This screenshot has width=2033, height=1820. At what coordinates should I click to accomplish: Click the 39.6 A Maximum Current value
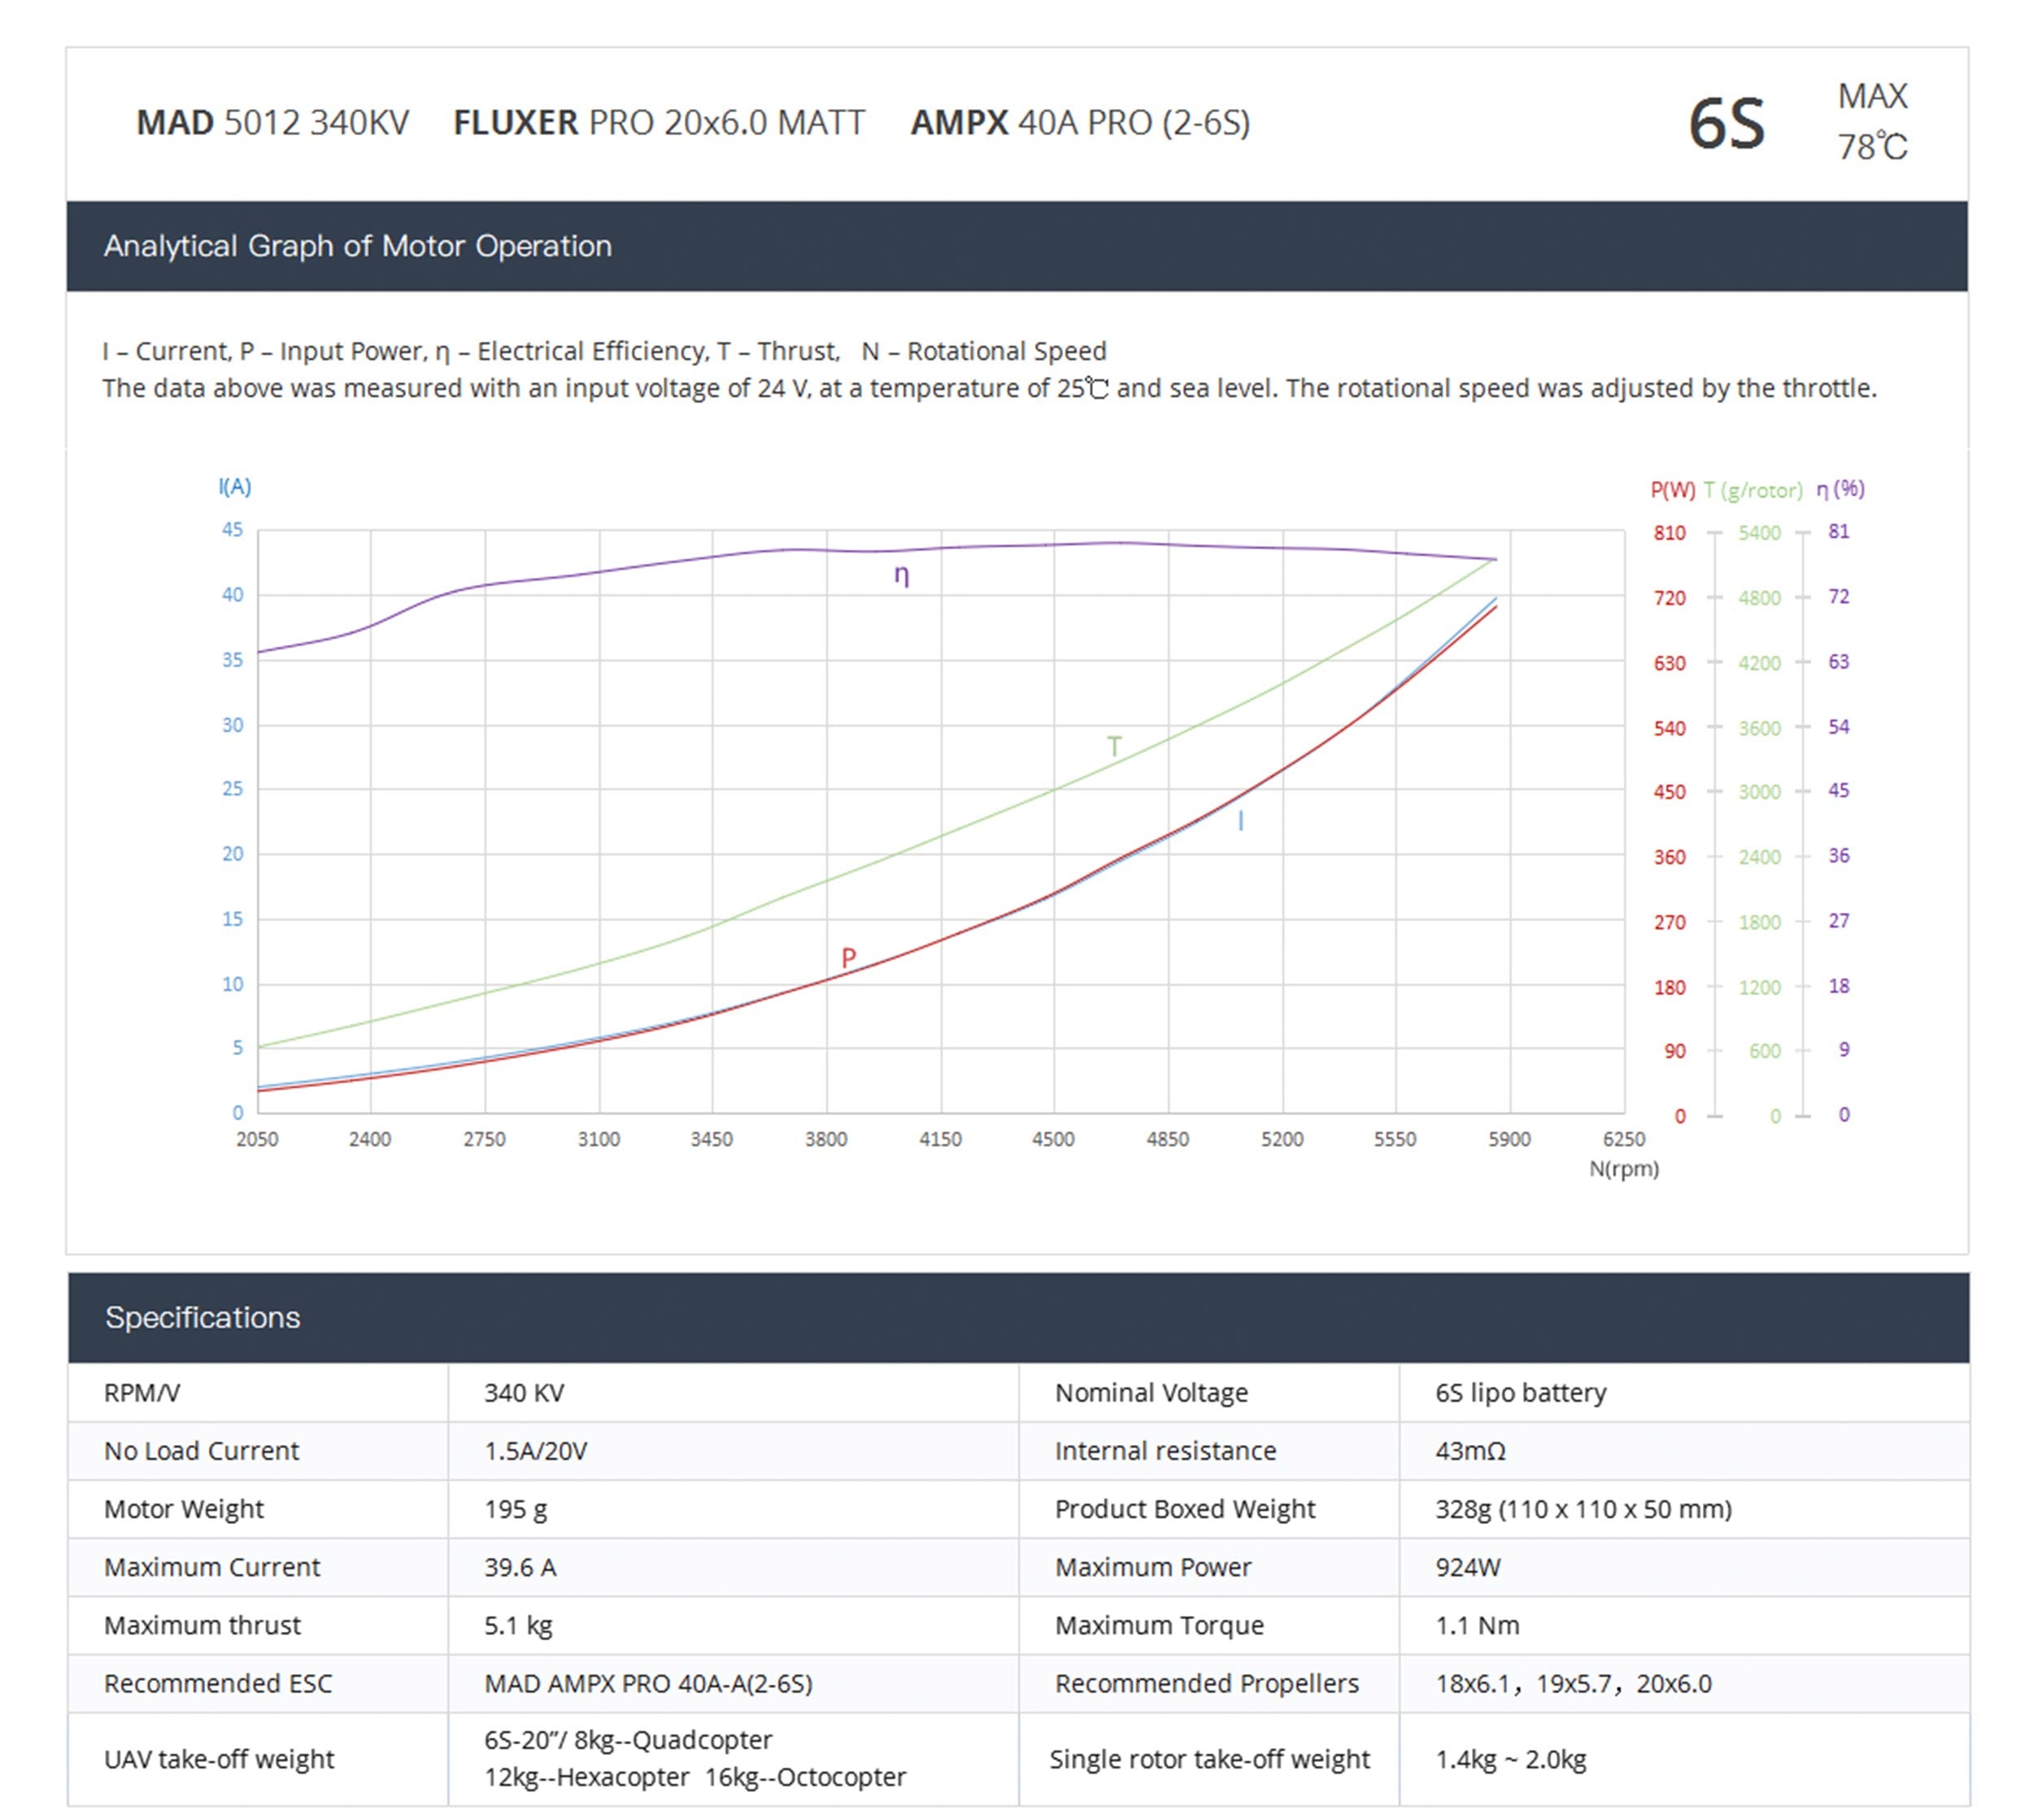tap(520, 1567)
